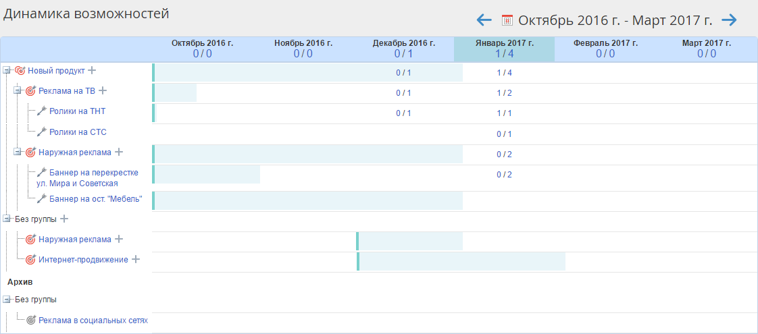Collapse the archived Без группы group
The image size is (758, 334).
click(x=7, y=299)
